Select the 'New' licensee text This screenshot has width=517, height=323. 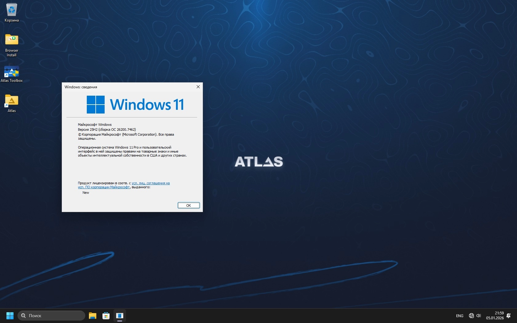tap(86, 193)
